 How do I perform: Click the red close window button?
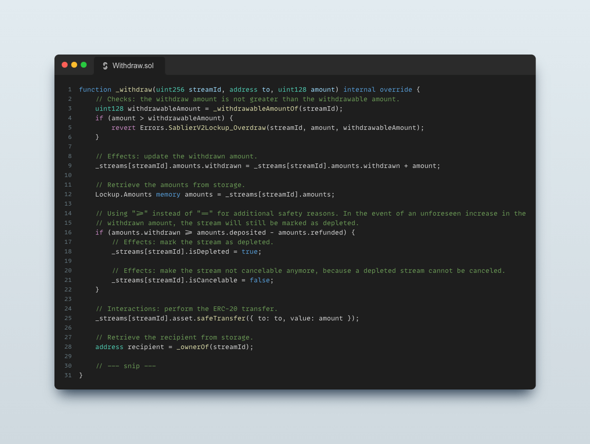coord(64,65)
